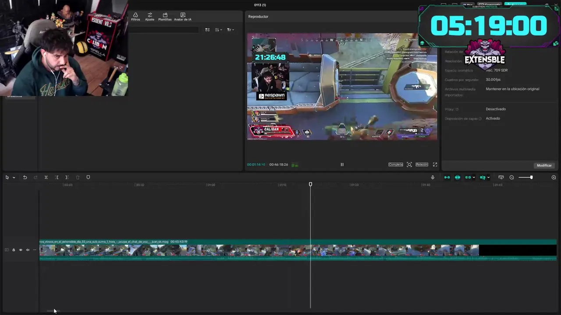Select the juan_sk.mpg clip on the timeline
Image resolution: width=561 pixels, height=315 pixels.
point(298,250)
